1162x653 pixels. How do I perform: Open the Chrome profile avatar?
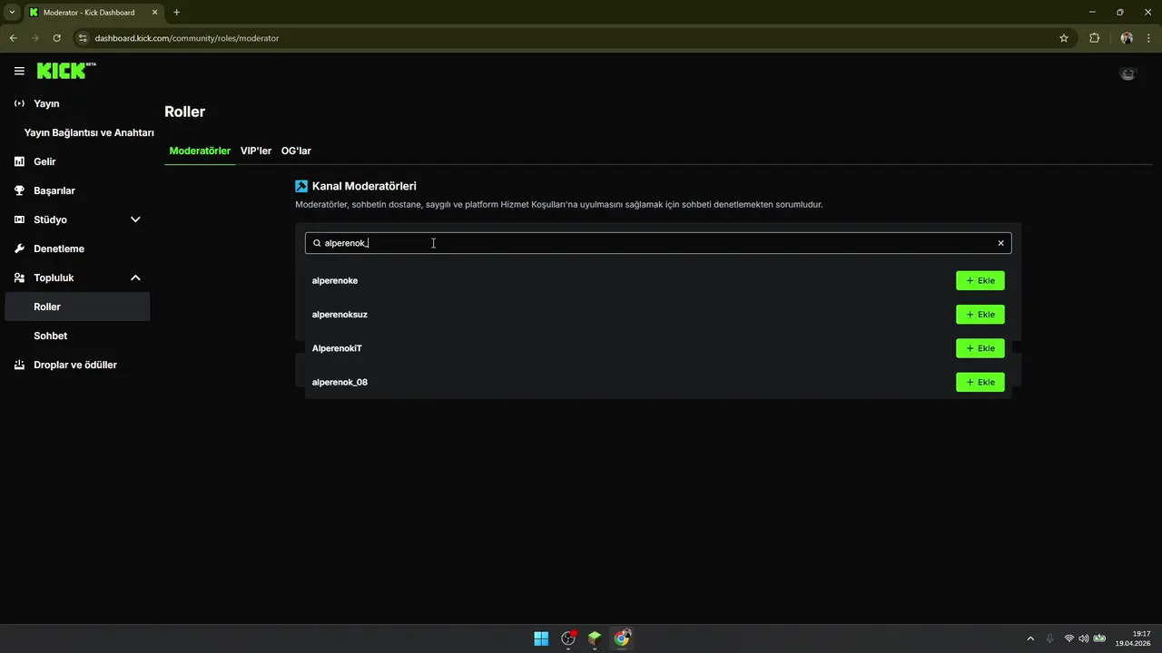(1127, 38)
